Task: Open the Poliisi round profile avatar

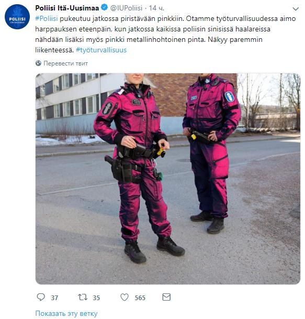Action: (x=17, y=17)
